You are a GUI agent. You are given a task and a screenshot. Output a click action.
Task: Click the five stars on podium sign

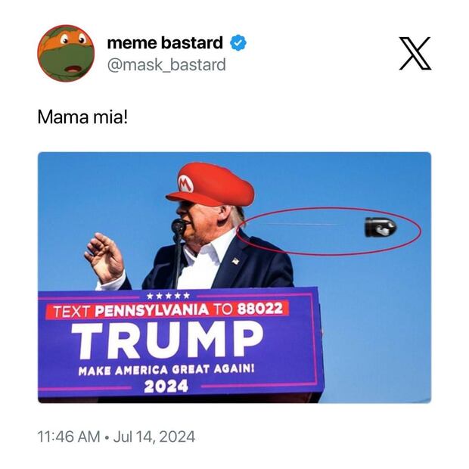(169, 296)
